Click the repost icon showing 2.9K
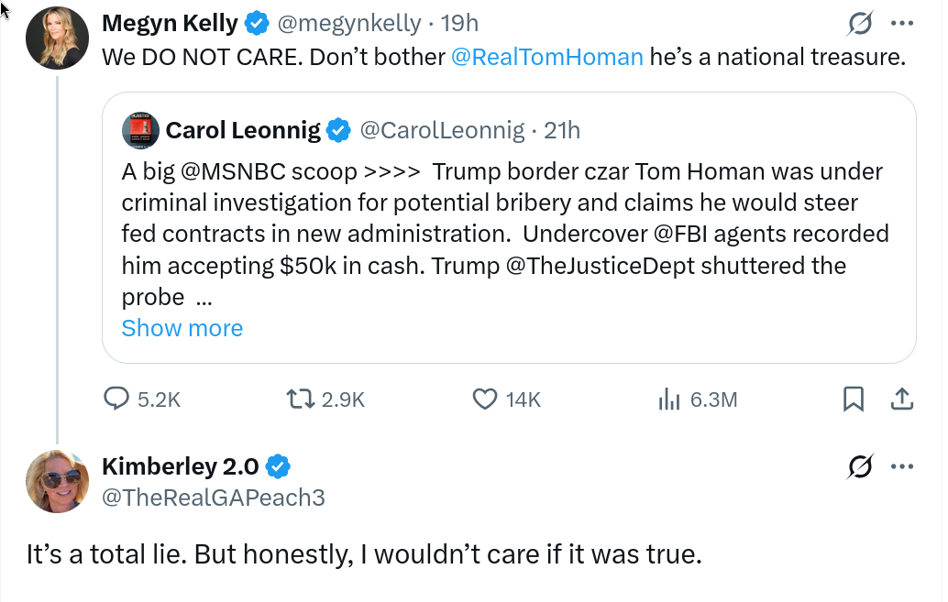Screen dimensions: 948x602 [x=299, y=399]
